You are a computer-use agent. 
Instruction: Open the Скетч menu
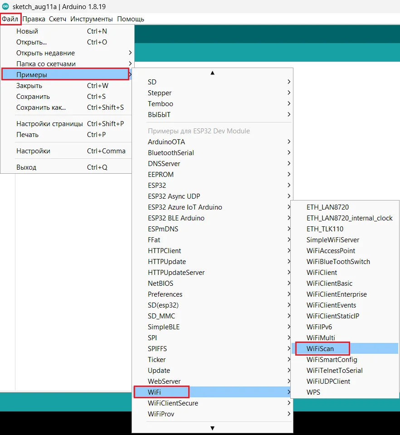click(58, 19)
